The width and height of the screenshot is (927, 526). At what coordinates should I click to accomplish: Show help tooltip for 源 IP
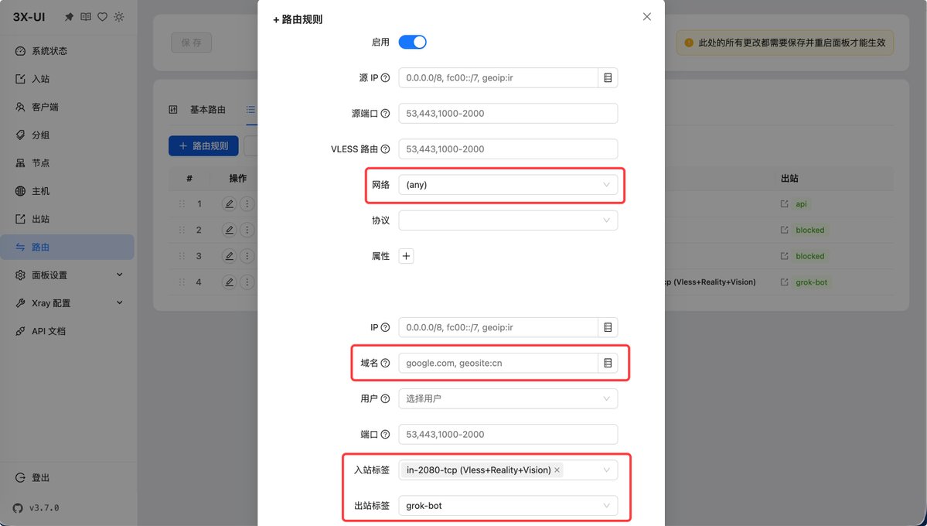tap(386, 77)
